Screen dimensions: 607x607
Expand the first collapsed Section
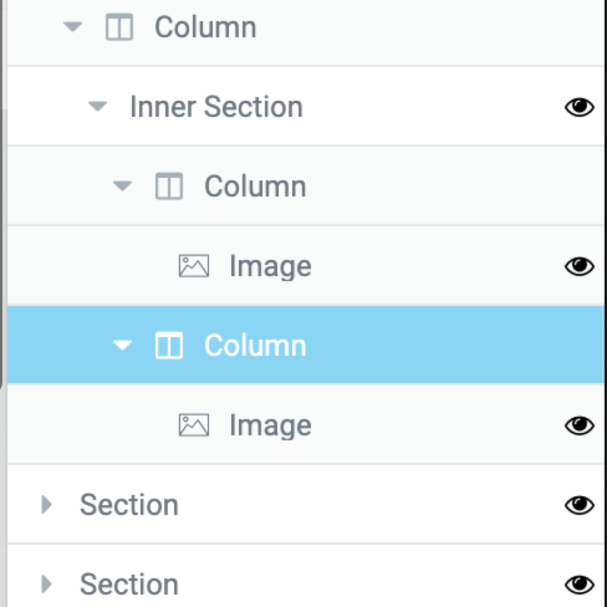click(x=47, y=504)
